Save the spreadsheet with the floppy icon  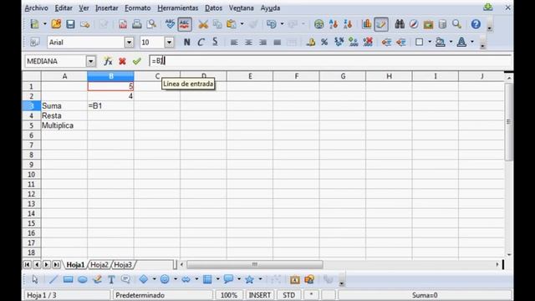[x=70, y=24]
